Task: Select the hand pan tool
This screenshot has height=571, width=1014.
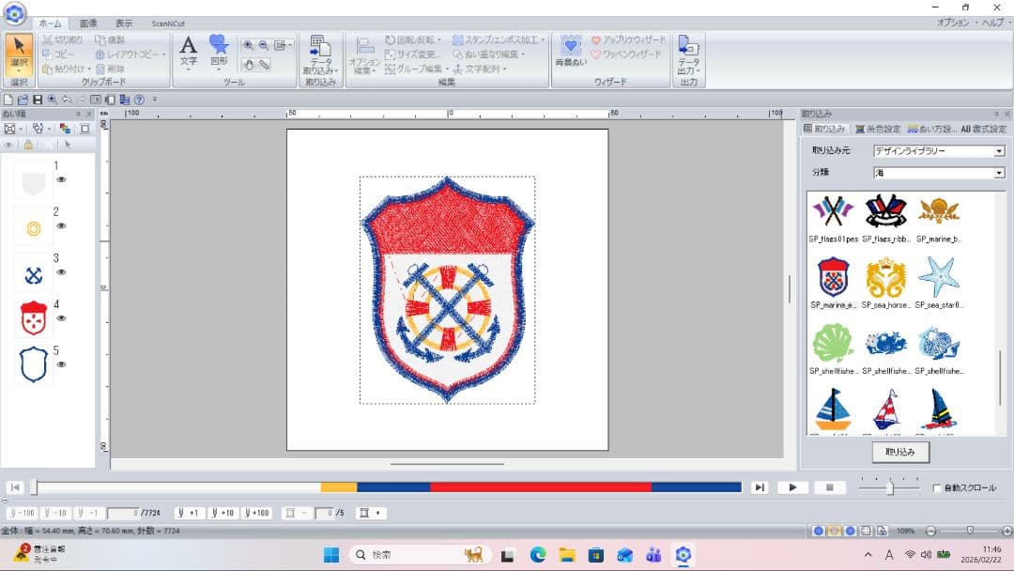Action: tap(248, 65)
